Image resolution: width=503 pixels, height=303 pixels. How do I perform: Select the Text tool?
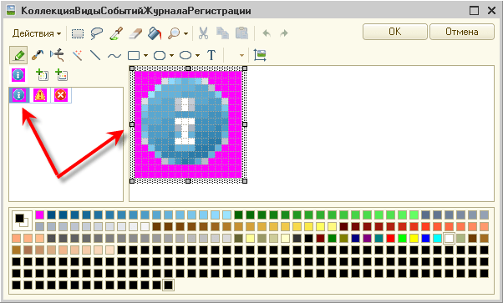point(211,55)
